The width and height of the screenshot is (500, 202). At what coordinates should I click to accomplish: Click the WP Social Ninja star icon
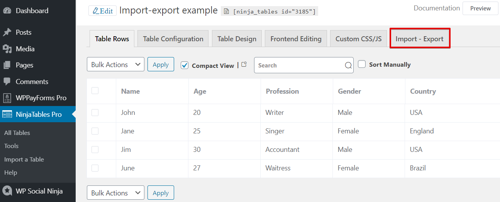pyautogui.click(x=7, y=191)
